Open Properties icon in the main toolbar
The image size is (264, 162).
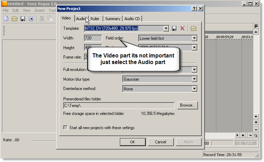(x=31, y=19)
